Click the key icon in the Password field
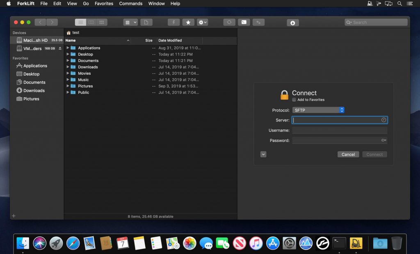The height and width of the screenshot is (254, 420). click(x=384, y=140)
